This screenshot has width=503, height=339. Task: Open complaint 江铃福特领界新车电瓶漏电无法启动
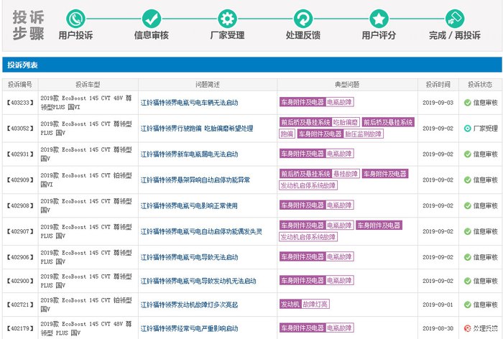click(x=189, y=154)
